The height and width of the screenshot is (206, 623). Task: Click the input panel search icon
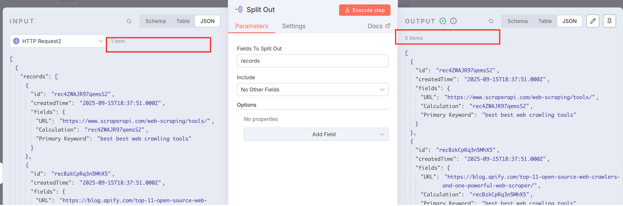tap(129, 22)
